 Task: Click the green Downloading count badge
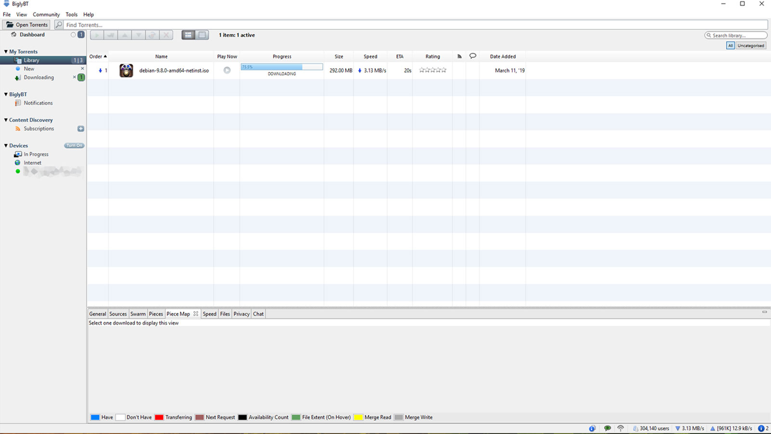81,78
